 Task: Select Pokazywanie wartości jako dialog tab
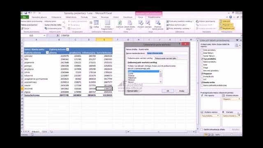(166, 58)
